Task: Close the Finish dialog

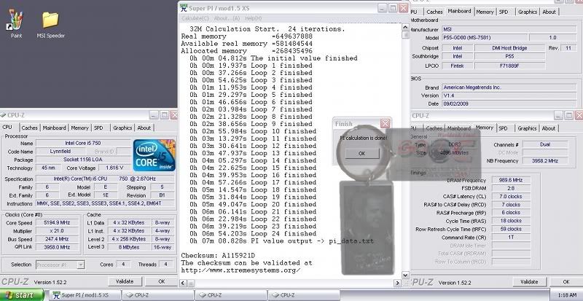Action: tap(386, 123)
